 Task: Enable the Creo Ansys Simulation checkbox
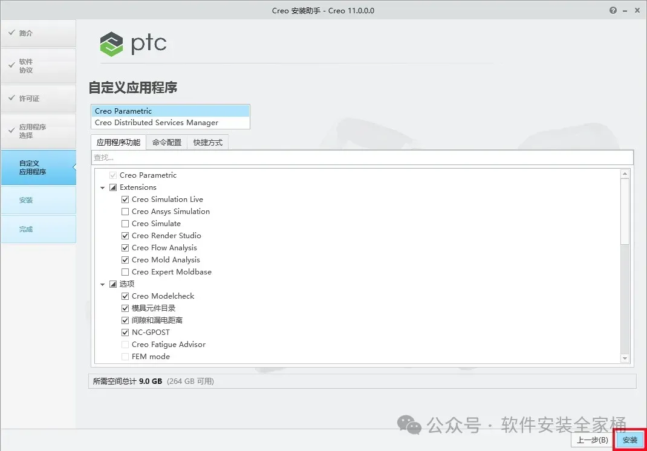[x=125, y=211]
